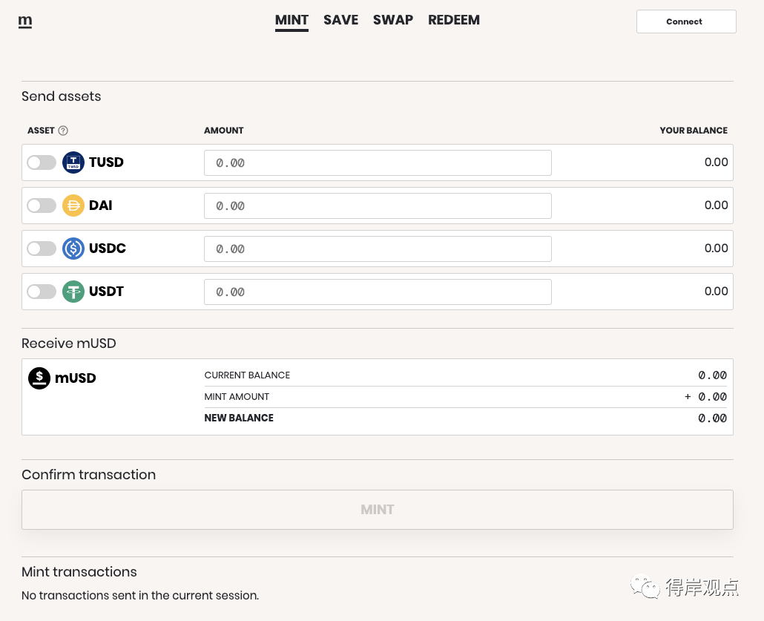This screenshot has height=621, width=764.
Task: Click the 'NEW BALANCE' label
Action: 239,418
